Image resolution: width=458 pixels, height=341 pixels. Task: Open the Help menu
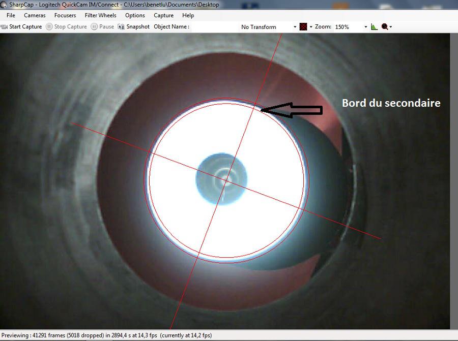[188, 15]
